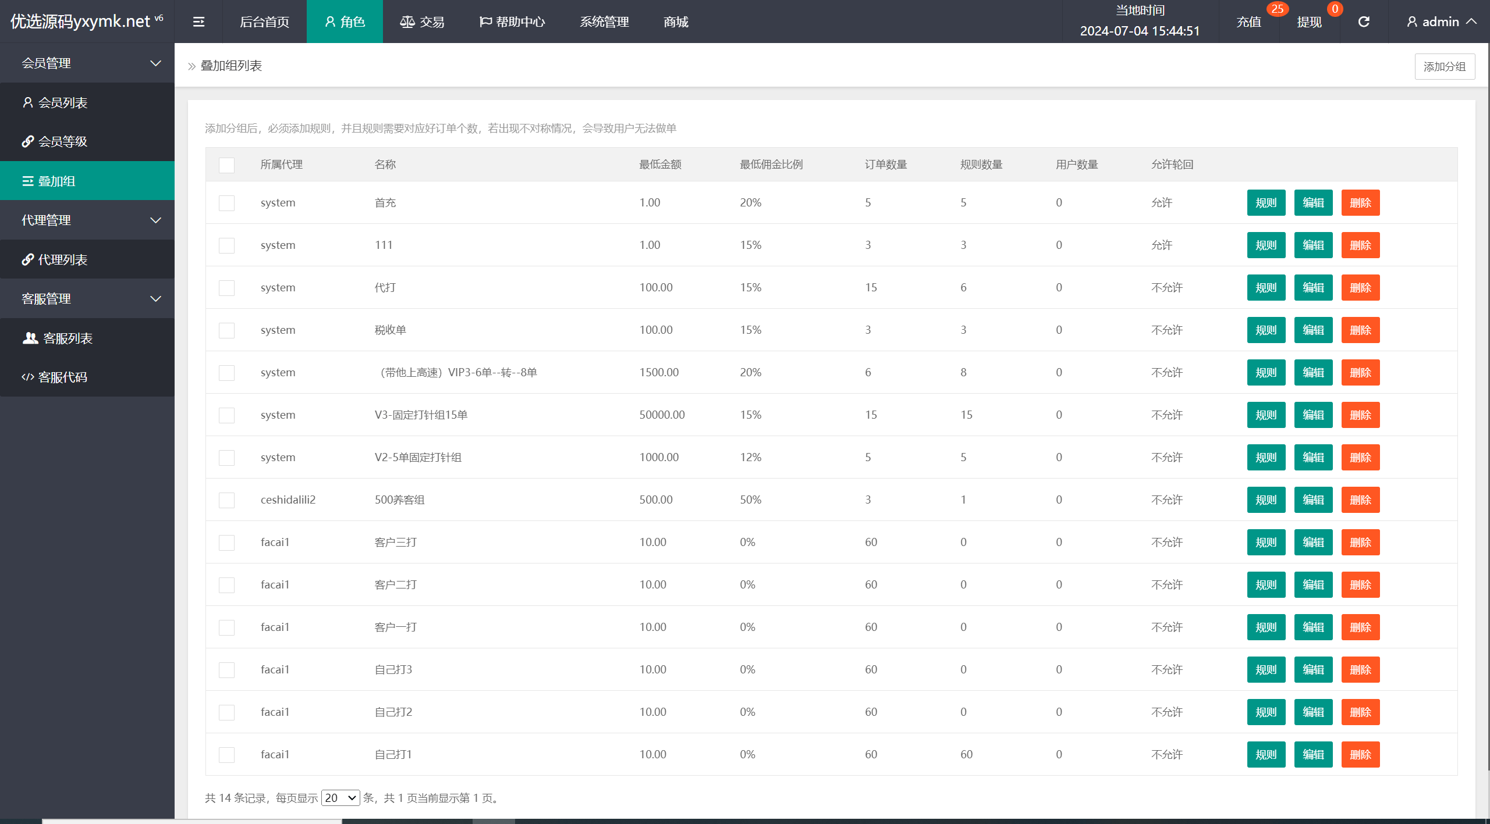Switch to the 交易 top menu
The width and height of the screenshot is (1490, 824).
click(x=422, y=22)
